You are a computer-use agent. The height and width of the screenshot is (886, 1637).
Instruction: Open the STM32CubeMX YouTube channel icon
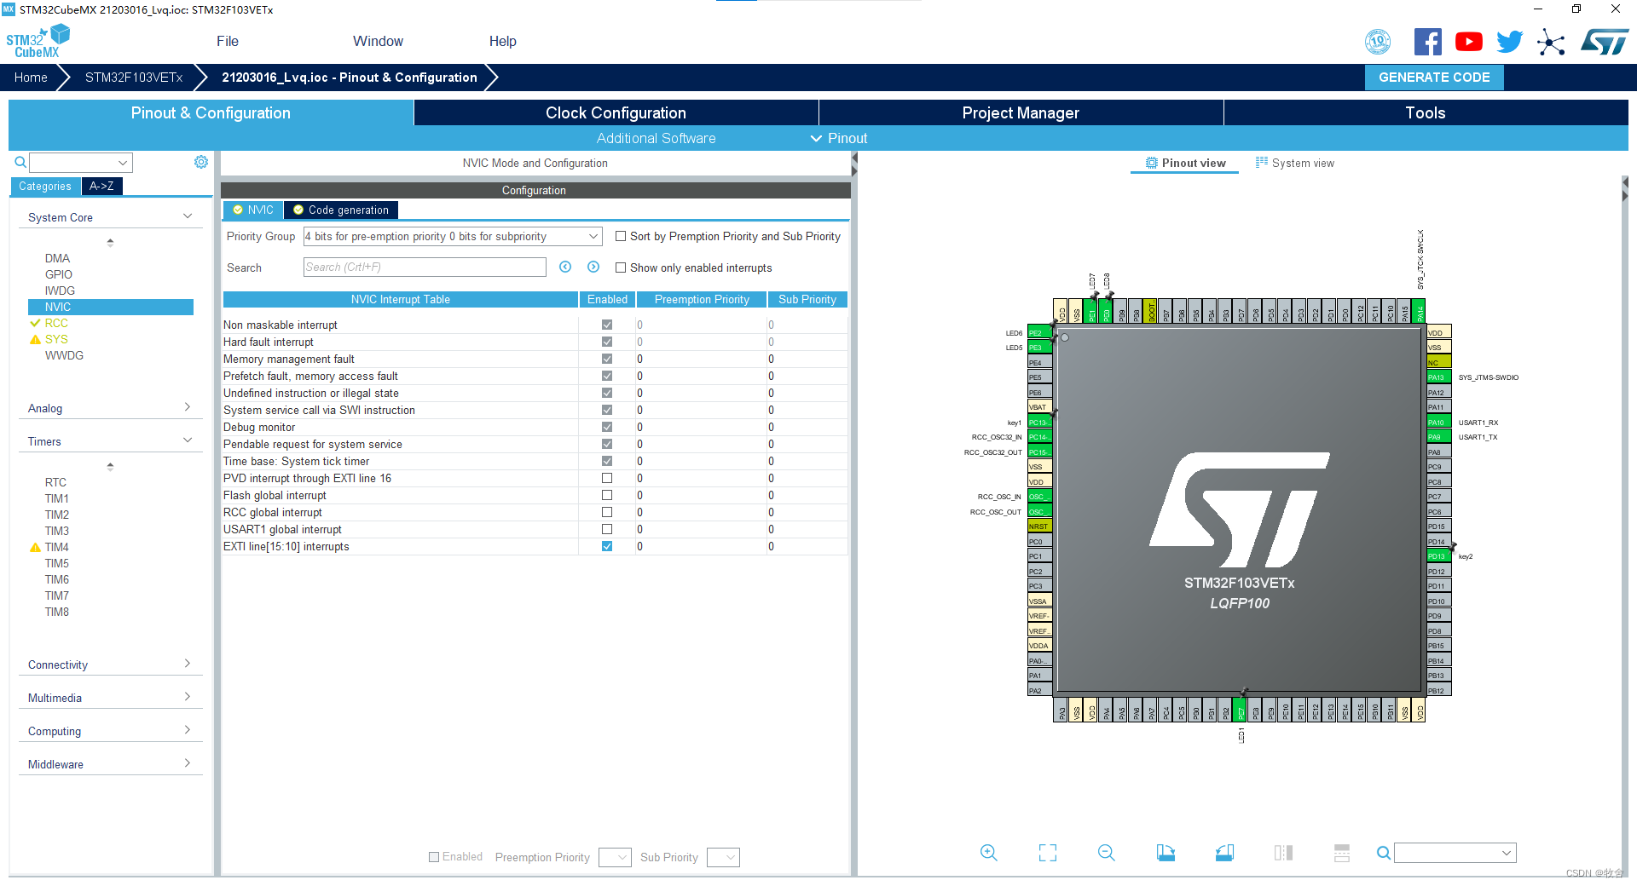(1468, 41)
